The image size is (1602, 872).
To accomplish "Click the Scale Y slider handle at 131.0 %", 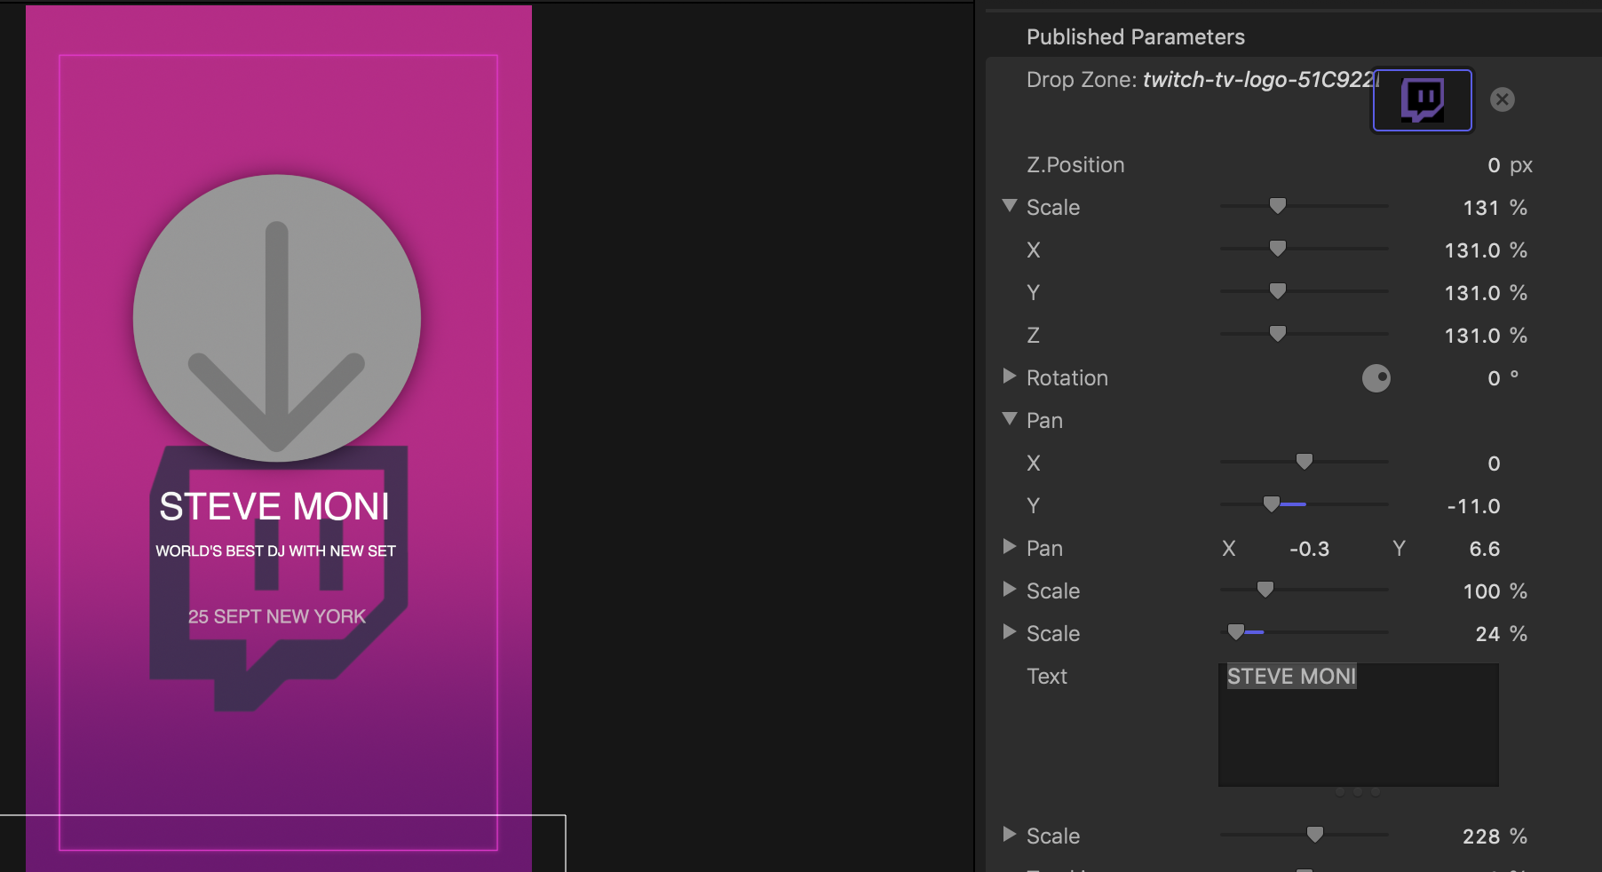I will pyautogui.click(x=1278, y=291).
